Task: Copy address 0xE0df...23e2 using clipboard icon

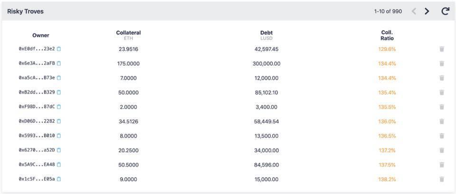Action: [59, 49]
